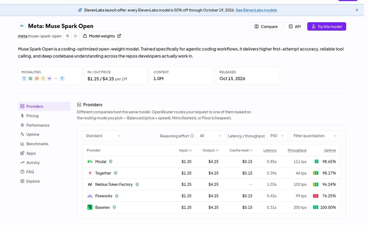368x225 pixels.
Task: Click Baseten's 100.00% uptime value
Action: click(328, 207)
